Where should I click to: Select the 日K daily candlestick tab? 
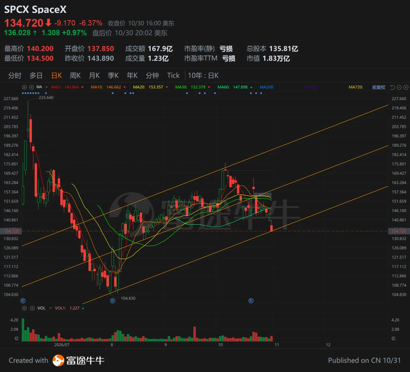click(x=57, y=76)
